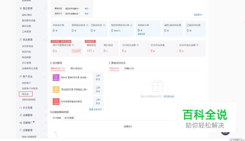Open 货款账户 in the sidebar

pyautogui.click(x=27, y=83)
